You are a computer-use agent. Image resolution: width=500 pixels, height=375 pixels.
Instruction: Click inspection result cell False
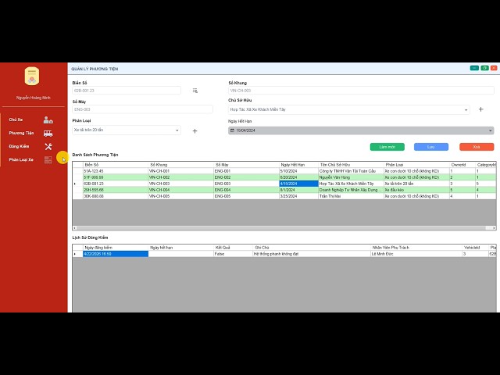[233, 254]
